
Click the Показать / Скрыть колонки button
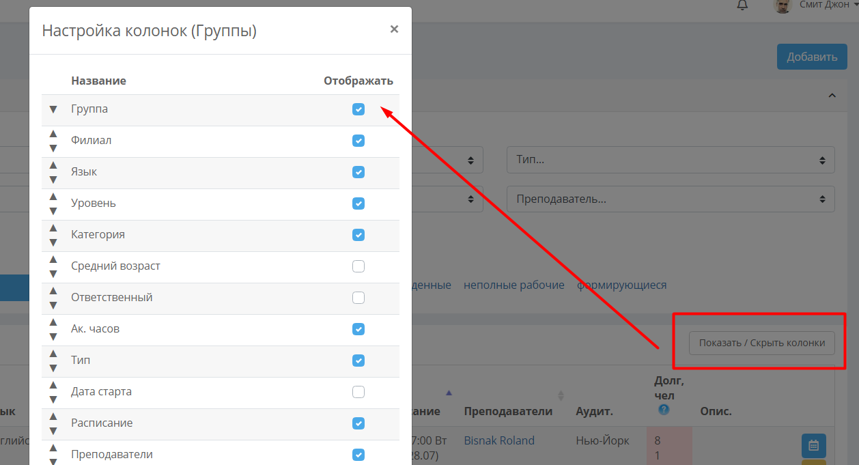[x=762, y=343]
